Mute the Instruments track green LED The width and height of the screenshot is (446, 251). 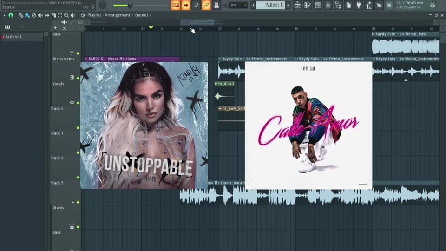[78, 78]
